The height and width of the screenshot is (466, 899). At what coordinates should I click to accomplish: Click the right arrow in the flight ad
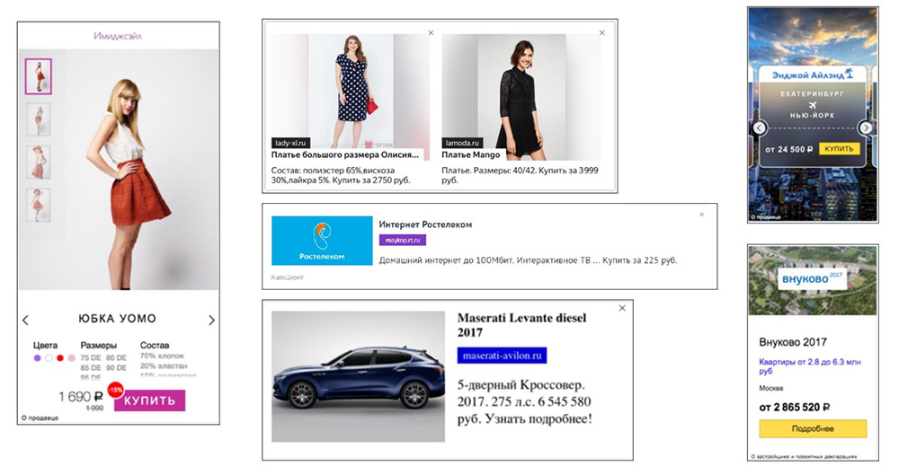tap(865, 127)
